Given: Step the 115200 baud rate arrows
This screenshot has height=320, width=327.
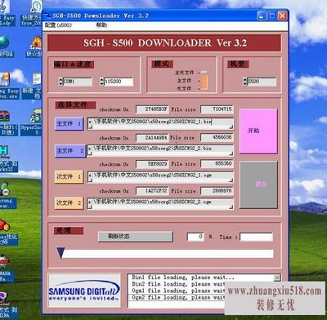Looking at the screenshot, I should 102,82.
